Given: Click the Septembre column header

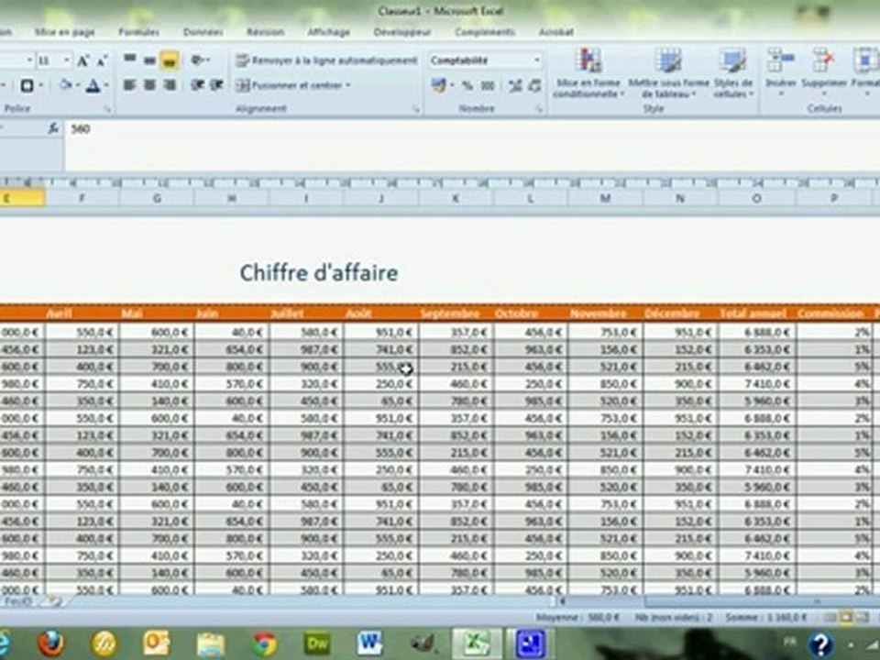Looking at the screenshot, I should pos(450,313).
